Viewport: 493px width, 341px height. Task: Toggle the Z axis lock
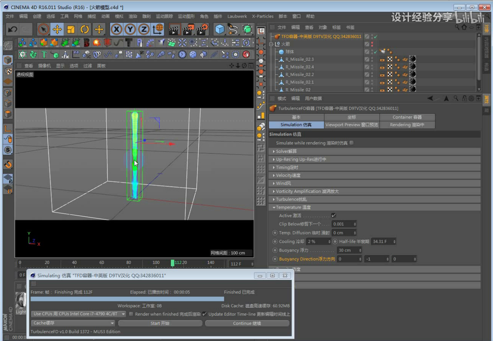pos(144,29)
